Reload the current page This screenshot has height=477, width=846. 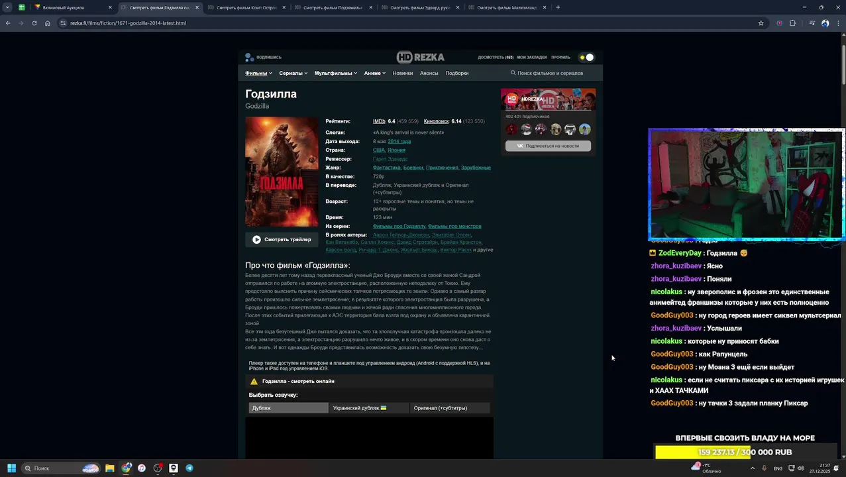[x=34, y=23]
